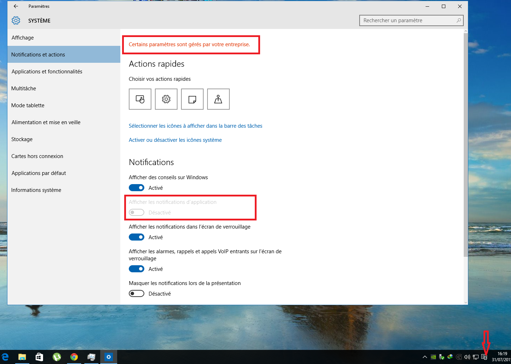511x364 pixels.
Task: Click the tablet mode quick action tile
Action: [140, 99]
